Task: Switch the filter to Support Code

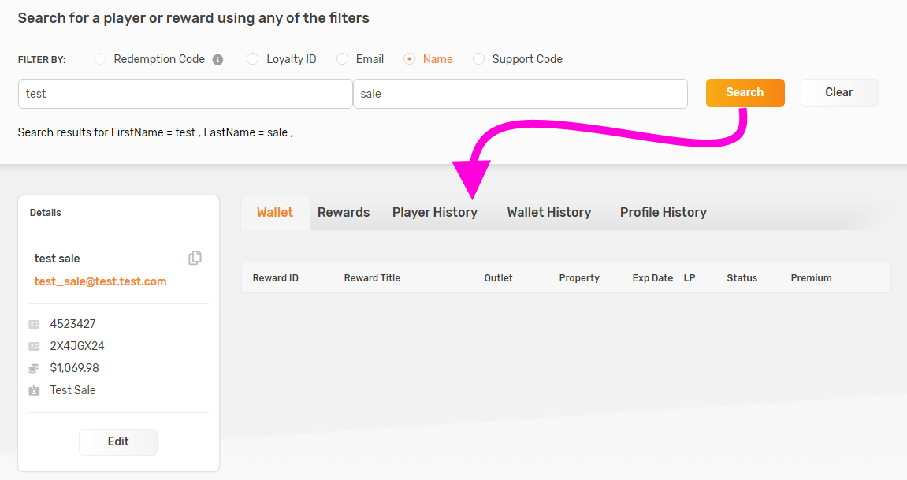Action: pos(478,59)
